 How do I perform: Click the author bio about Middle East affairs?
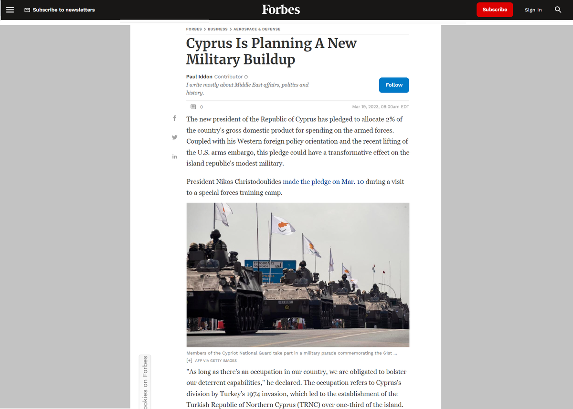(247, 89)
